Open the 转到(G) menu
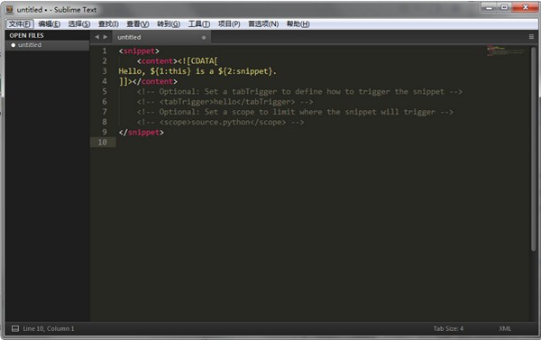Viewport: 541px width, 340px height. tap(169, 23)
